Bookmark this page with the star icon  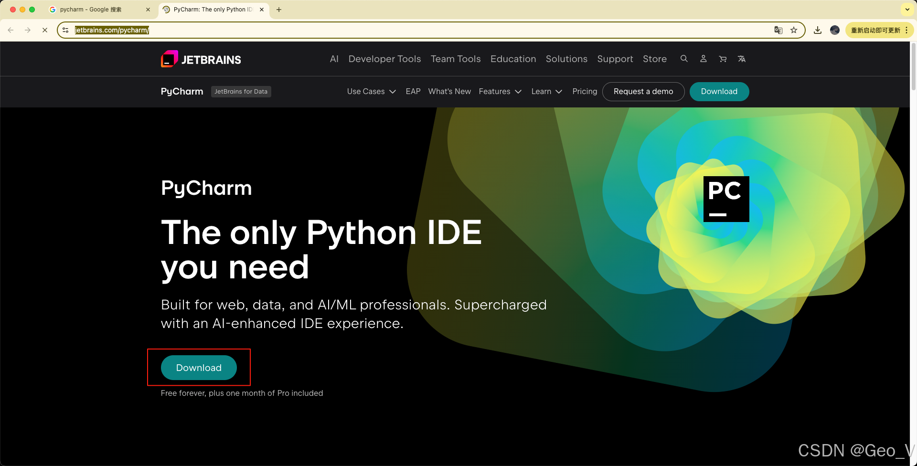794,30
